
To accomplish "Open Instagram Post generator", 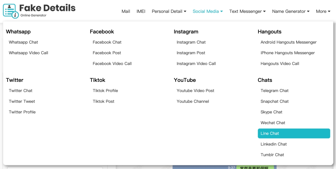I will point(191,53).
